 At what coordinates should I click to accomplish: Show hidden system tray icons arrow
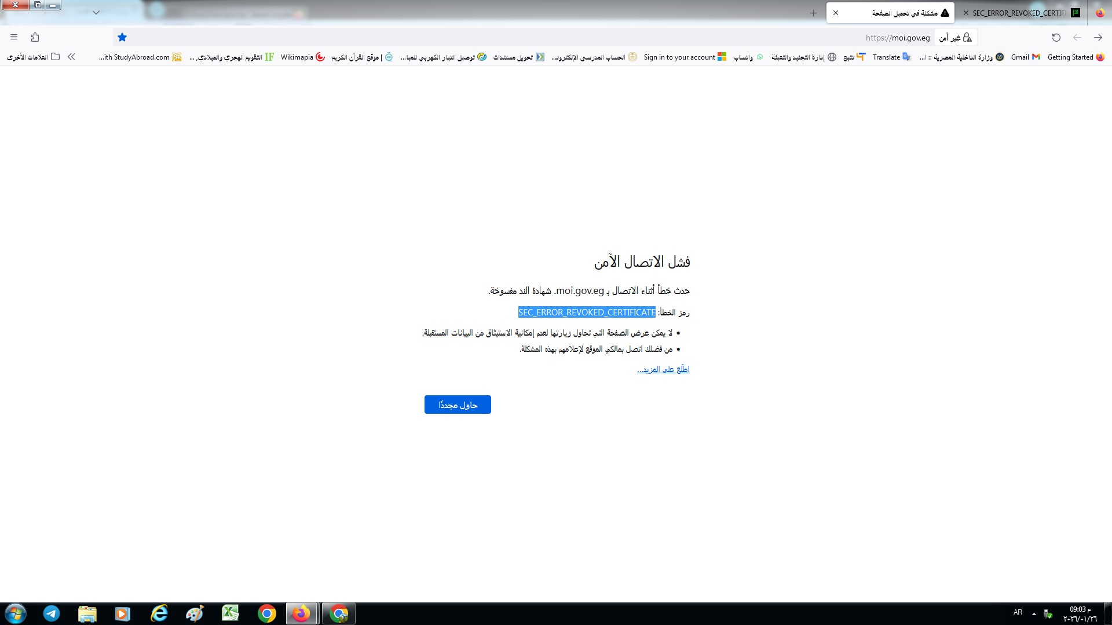pyautogui.click(x=1034, y=613)
